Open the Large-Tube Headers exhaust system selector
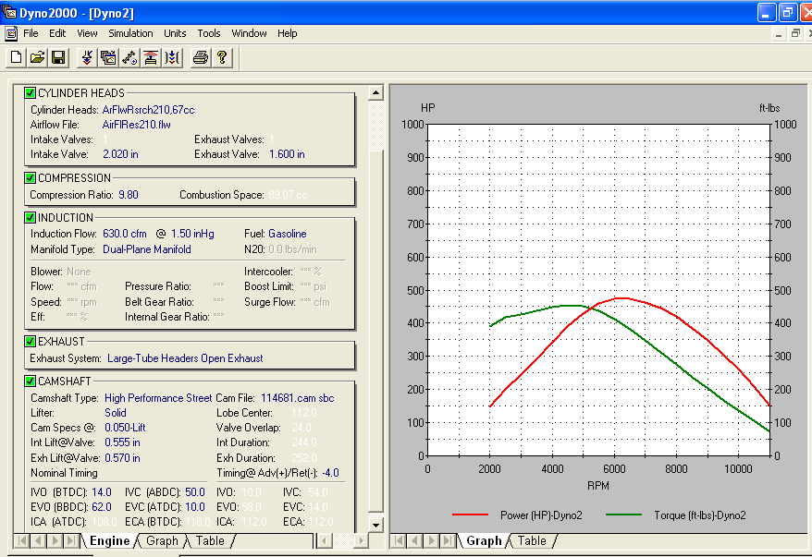The width and height of the screenshot is (812, 557). tap(185, 358)
